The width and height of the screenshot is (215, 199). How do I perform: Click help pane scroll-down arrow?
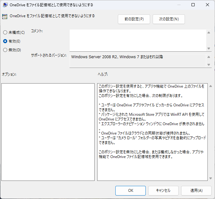[x=211, y=178]
